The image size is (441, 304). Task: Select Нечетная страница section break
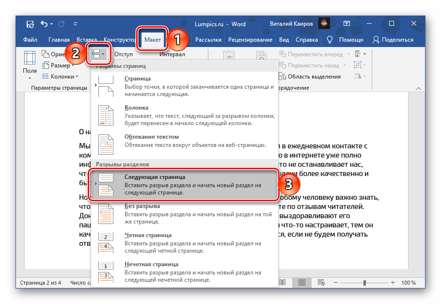point(185,272)
